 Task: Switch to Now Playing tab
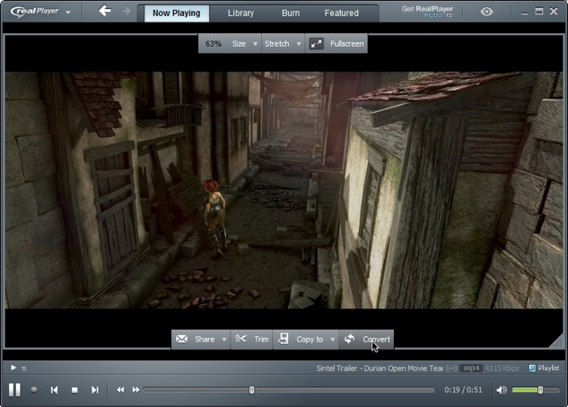pos(177,13)
